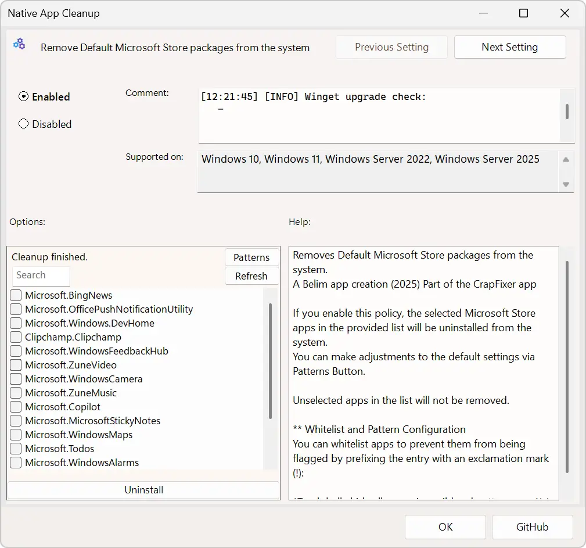
Task: Go to the Next Setting
Action: point(510,47)
